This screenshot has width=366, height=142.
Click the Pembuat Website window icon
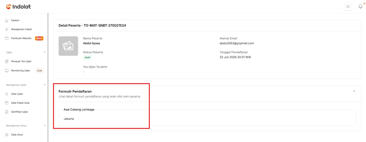click(7, 38)
